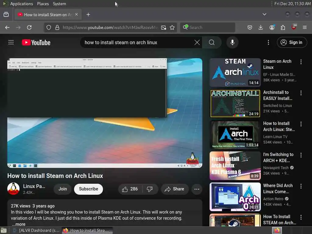Screen dimensions: 312x234
Task: Open tracking protection shield icon
Action: 49,27
